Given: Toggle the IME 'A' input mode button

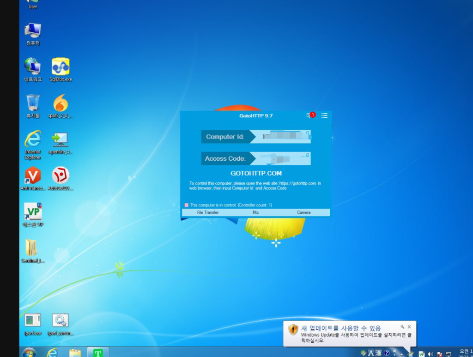Looking at the screenshot, I should (371, 353).
